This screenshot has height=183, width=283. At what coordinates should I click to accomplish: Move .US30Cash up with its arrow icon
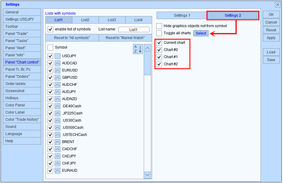(58, 121)
